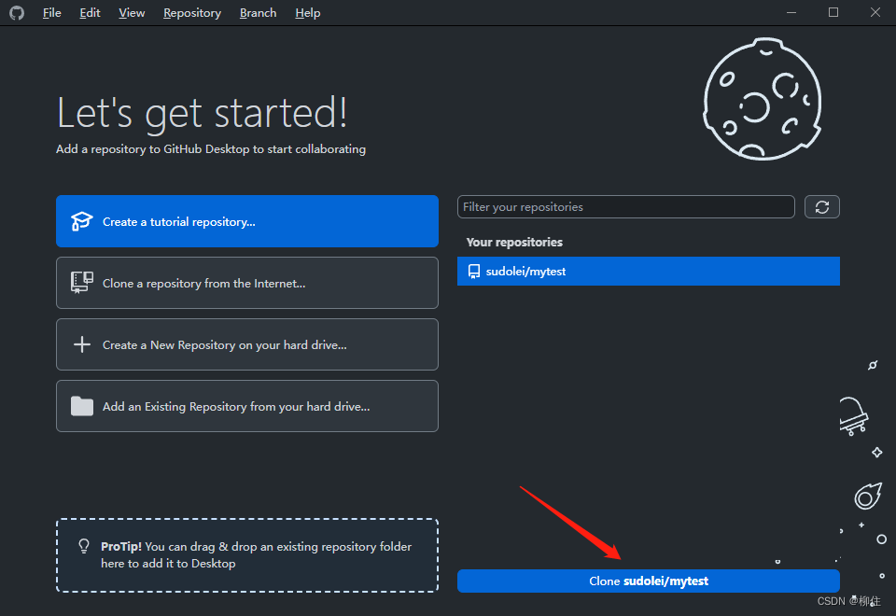Open the Edit menu
The height and width of the screenshot is (616, 896).
90,12
